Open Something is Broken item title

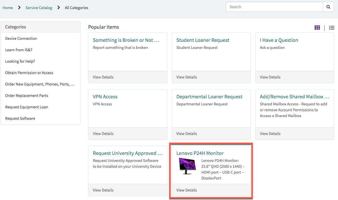(126, 40)
